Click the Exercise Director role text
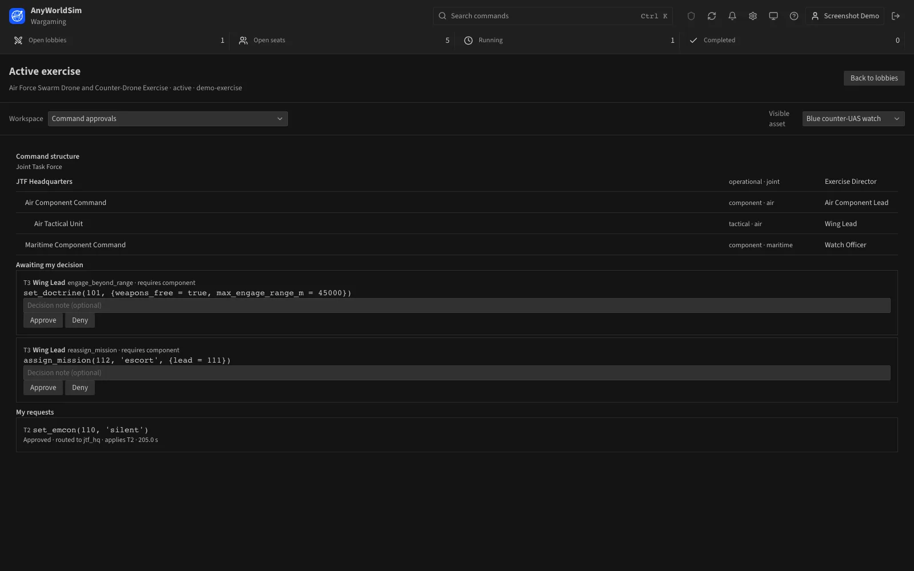Viewport: 914px width, 571px height. pos(851,182)
